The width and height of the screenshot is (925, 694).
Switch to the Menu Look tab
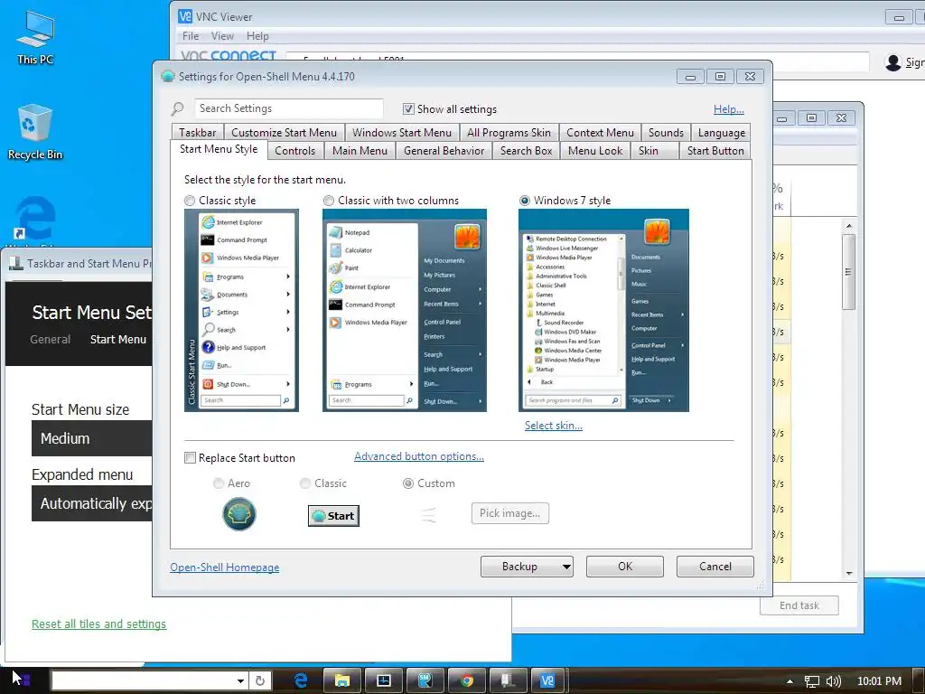pos(595,151)
